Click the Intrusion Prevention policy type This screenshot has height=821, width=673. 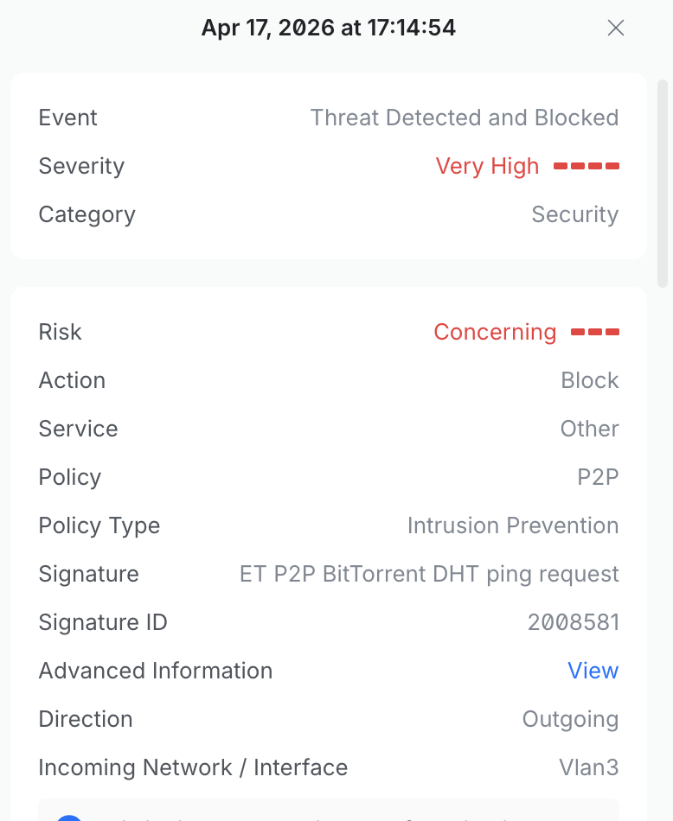513,525
